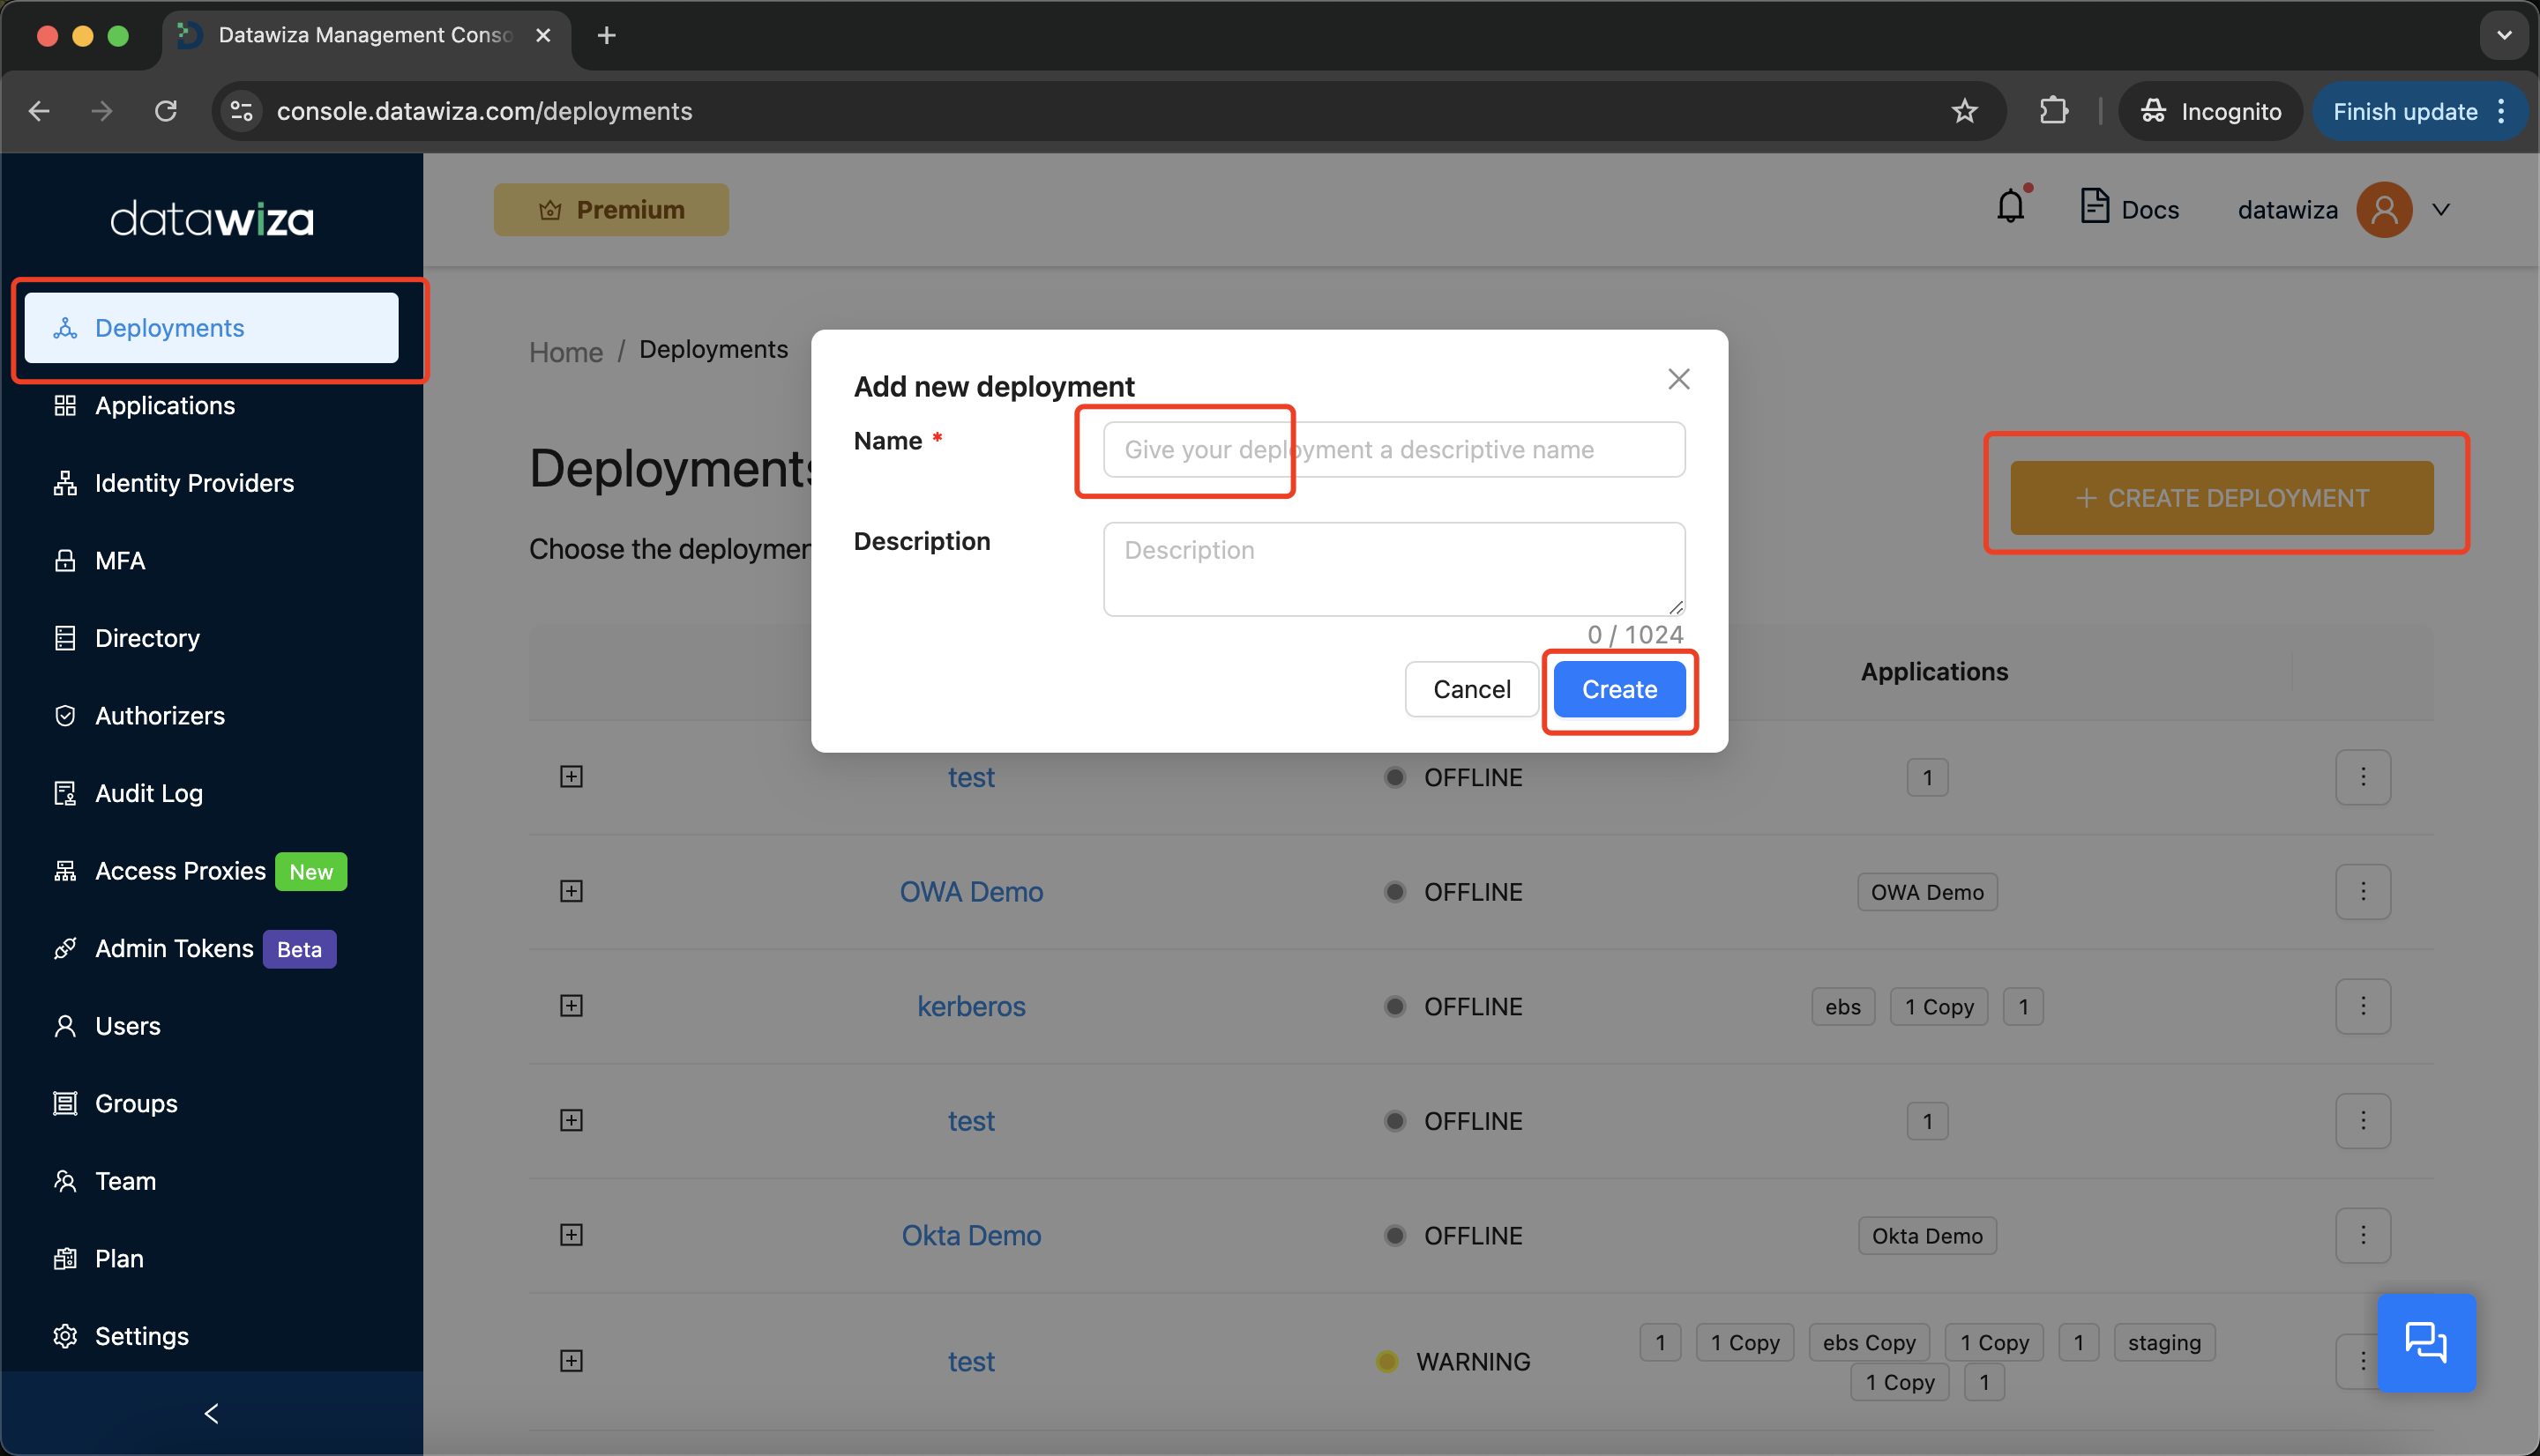Click the ebs application tag
Viewport: 2540px width, 1456px height.
[x=1842, y=1007]
